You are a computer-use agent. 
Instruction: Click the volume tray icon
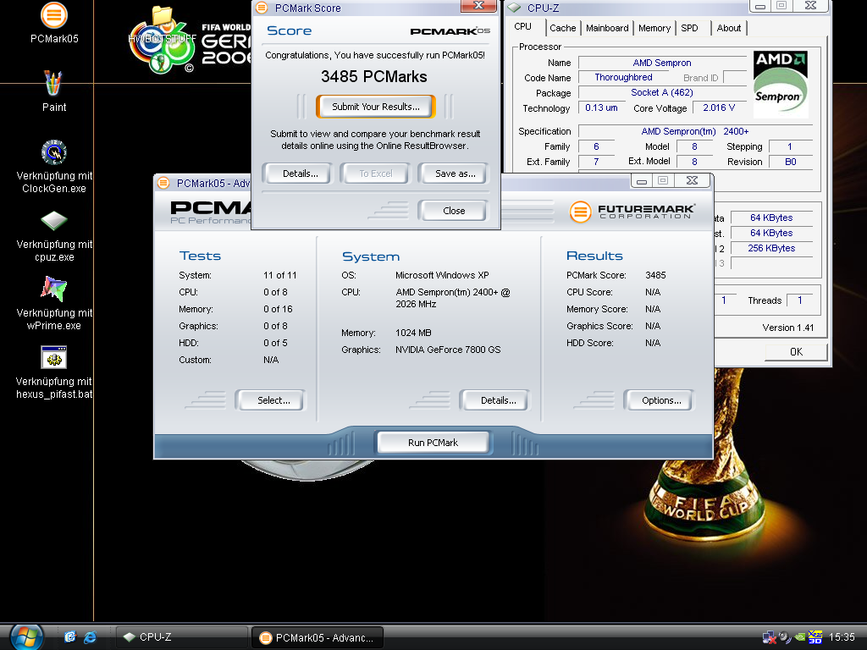[x=785, y=637]
